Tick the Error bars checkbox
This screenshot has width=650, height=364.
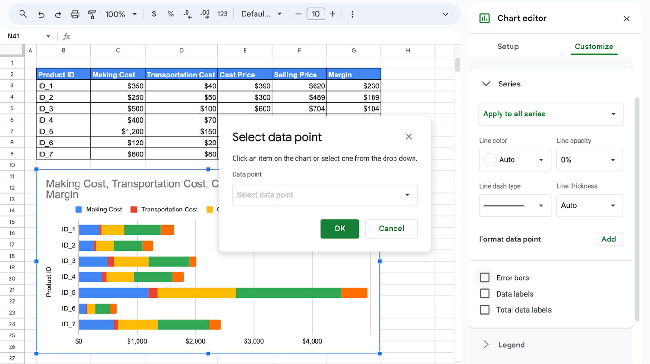tap(484, 278)
